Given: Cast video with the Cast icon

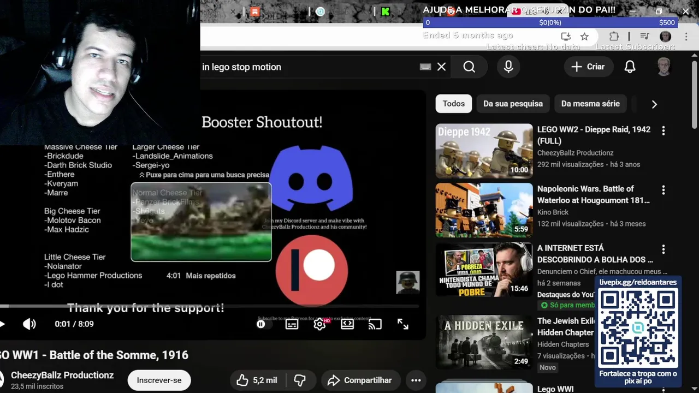Looking at the screenshot, I should tap(375, 324).
